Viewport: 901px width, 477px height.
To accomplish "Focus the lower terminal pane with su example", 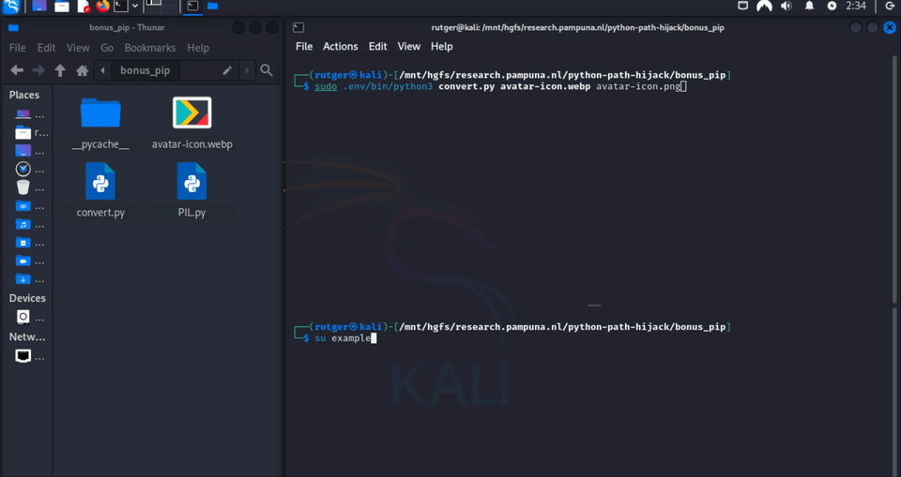I will [x=589, y=392].
